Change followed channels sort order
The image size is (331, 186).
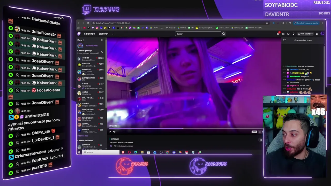click(102, 52)
